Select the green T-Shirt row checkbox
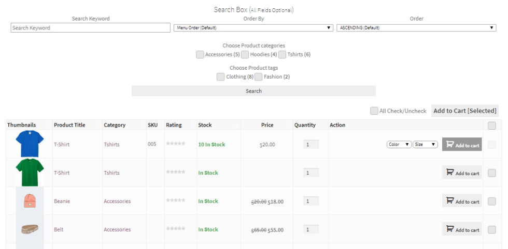Image resolution: width=508 pixels, height=249 pixels. click(x=492, y=173)
